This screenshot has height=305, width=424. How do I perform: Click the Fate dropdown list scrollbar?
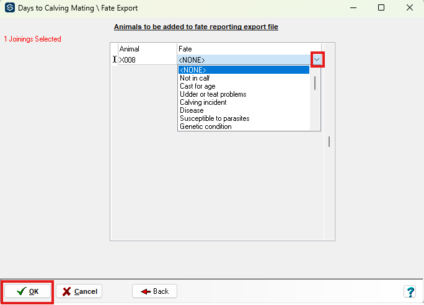click(x=315, y=83)
